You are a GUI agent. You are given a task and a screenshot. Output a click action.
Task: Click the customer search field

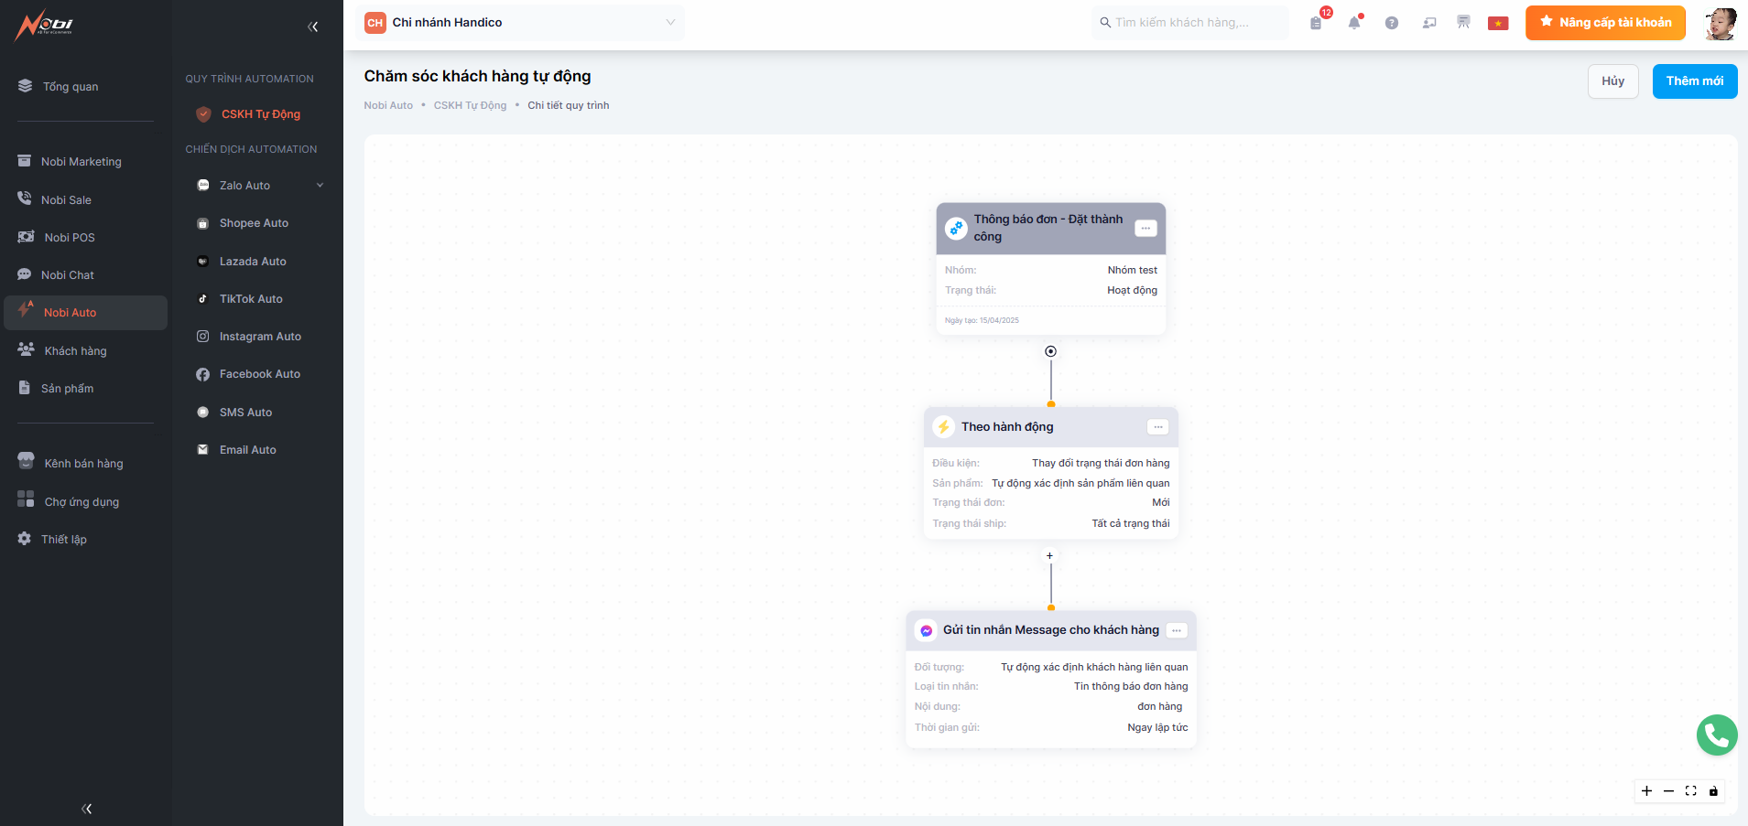(1190, 23)
